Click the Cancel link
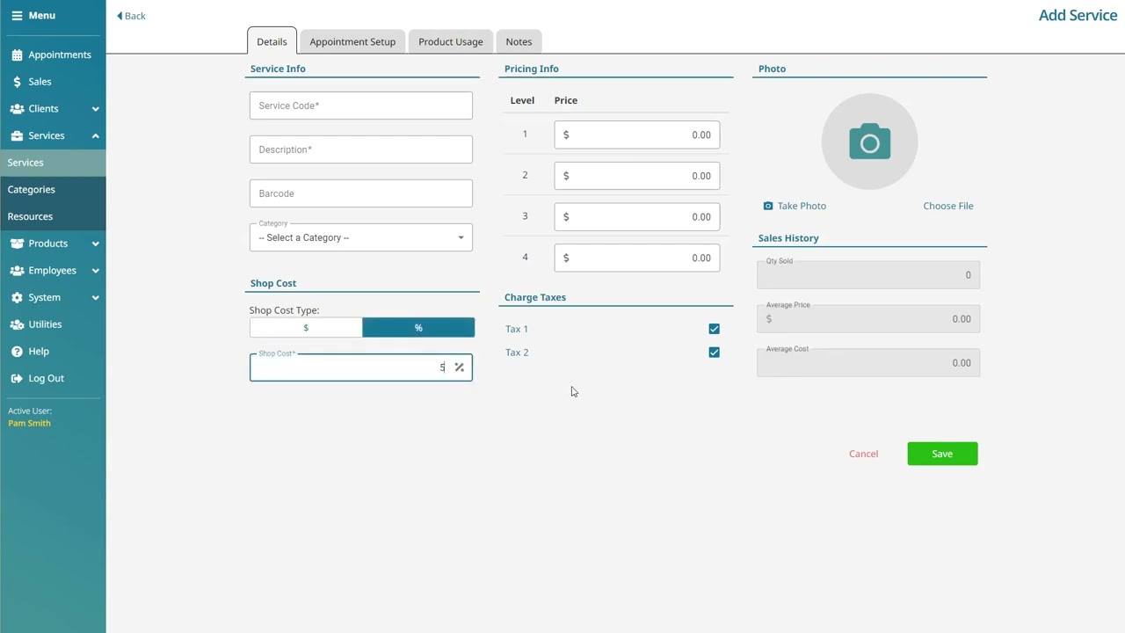Viewport: 1125px width, 633px height. (x=863, y=454)
